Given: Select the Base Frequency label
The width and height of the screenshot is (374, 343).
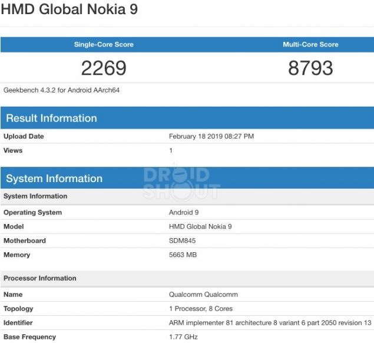Looking at the screenshot, I should pyautogui.click(x=29, y=337).
